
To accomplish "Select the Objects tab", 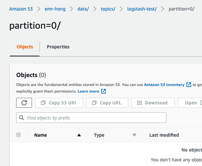I will click(x=25, y=47).
